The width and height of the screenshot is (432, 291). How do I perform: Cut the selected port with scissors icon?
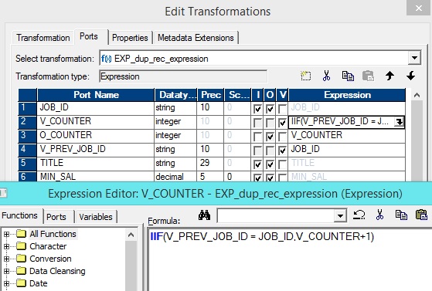(326, 76)
